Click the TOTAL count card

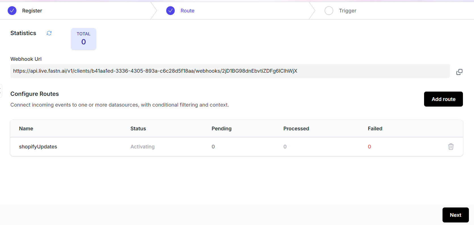pos(83,39)
